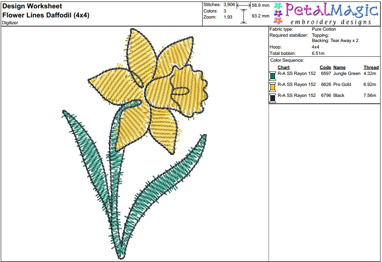Click the horizontal width dimension arrow icon
The height and width of the screenshot is (262, 382).
pos(244,5)
